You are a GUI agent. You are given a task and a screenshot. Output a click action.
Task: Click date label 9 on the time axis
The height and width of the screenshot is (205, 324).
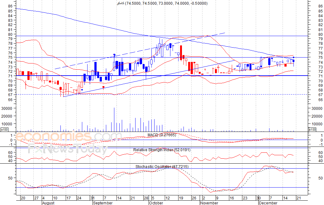tap(217, 198)
